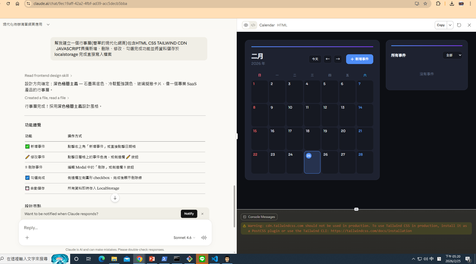Image resolution: width=476 pixels, height=264 pixels.
Task: Switch artifact to code view
Action: [x=253, y=25]
